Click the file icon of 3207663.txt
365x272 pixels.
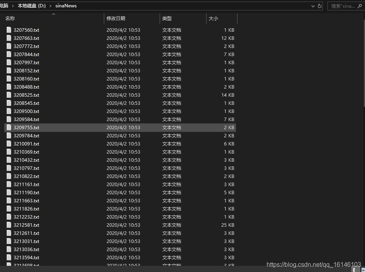[x=9, y=38]
